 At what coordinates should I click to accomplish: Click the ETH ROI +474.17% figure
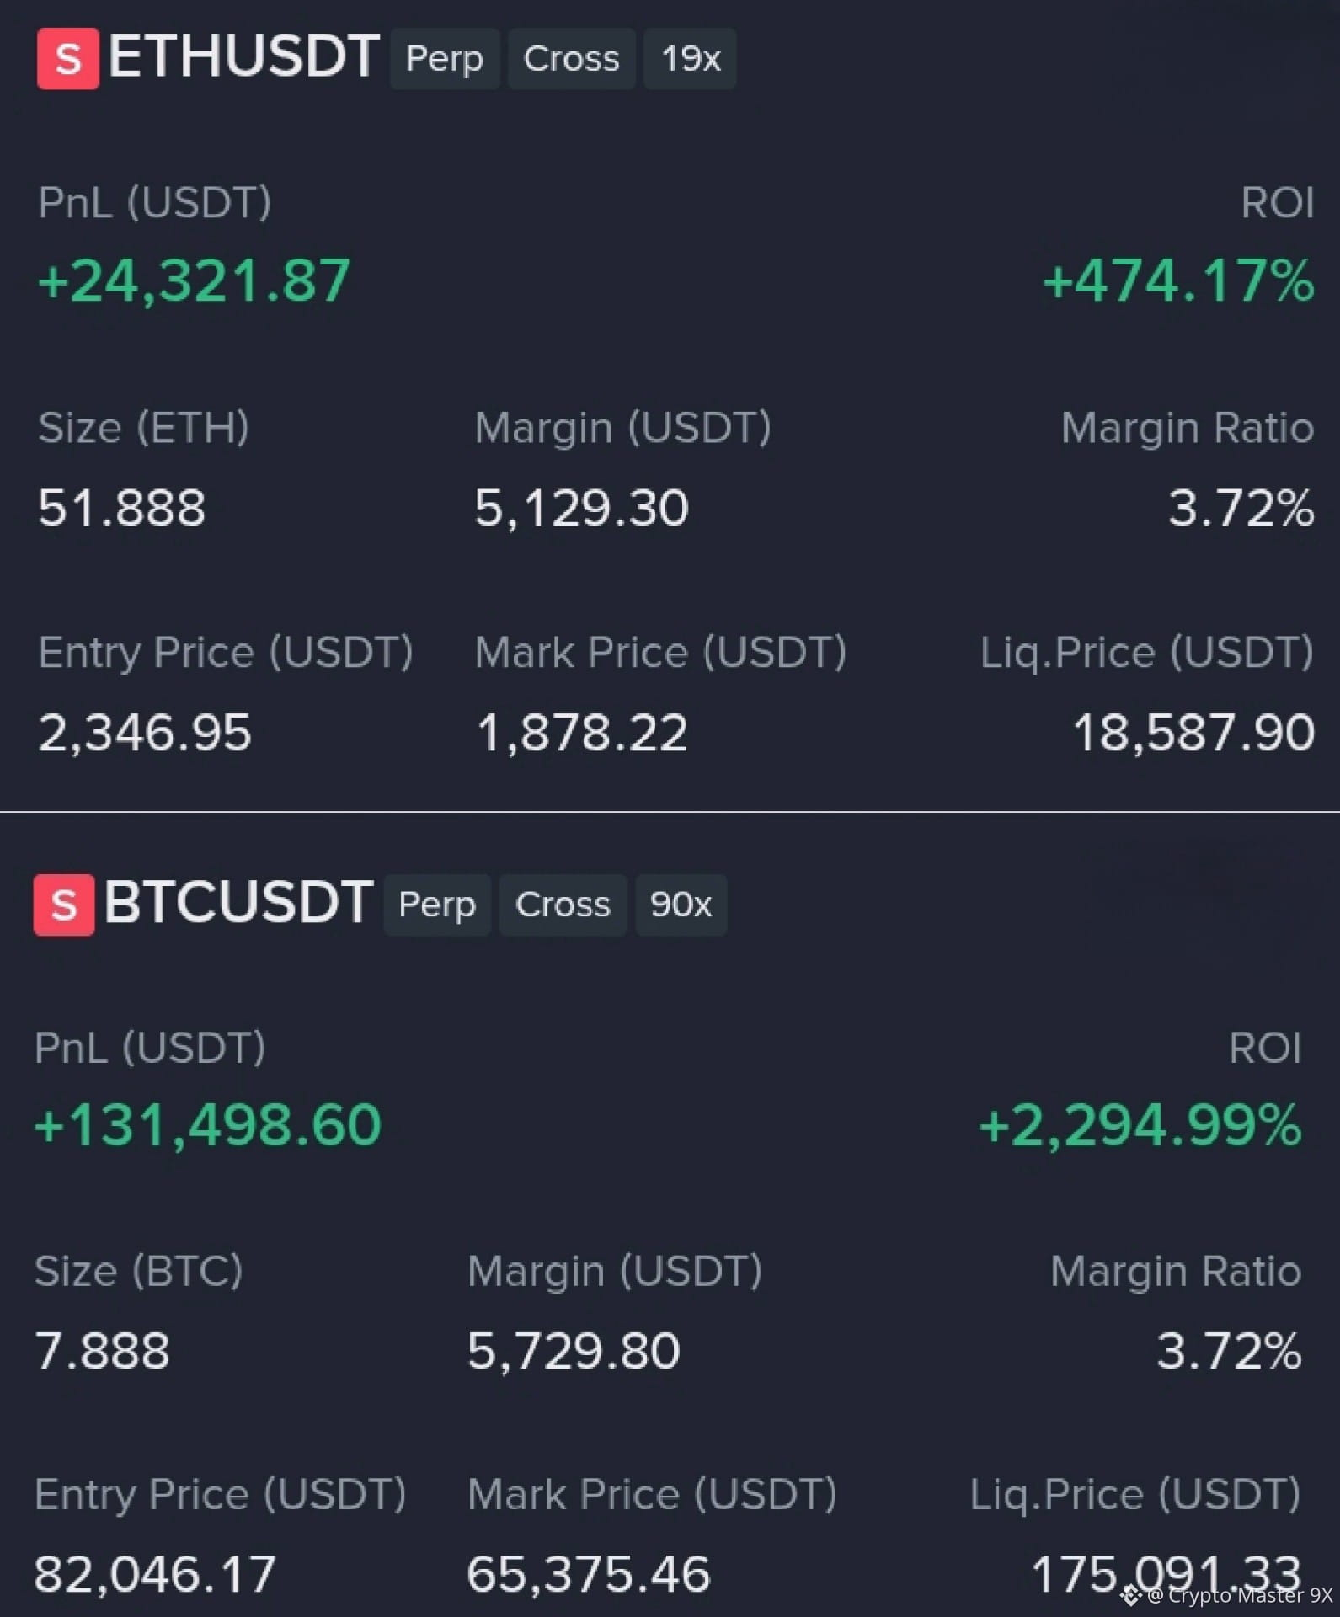[1178, 280]
